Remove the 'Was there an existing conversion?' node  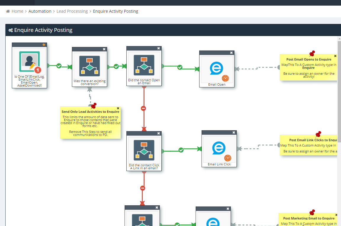pyautogui.click(x=104, y=49)
